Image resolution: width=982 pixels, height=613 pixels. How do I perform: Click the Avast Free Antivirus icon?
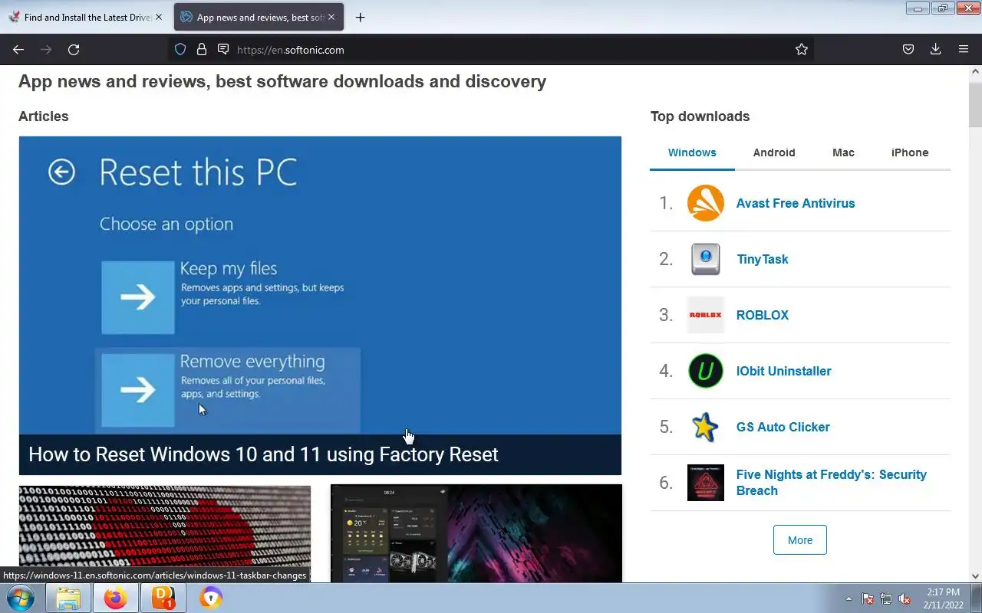(x=706, y=203)
